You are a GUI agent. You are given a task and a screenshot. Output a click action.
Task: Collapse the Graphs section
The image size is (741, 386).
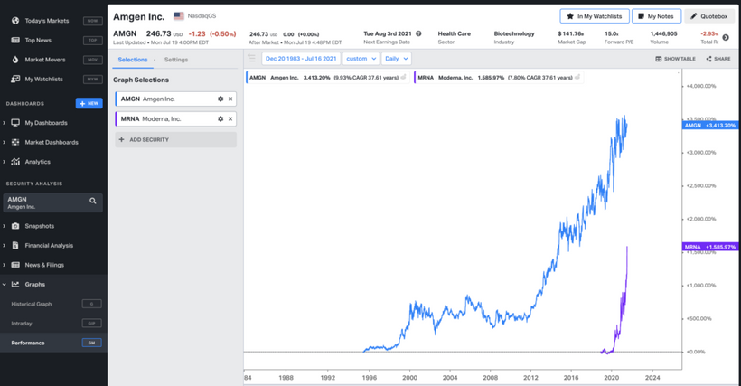pos(5,285)
